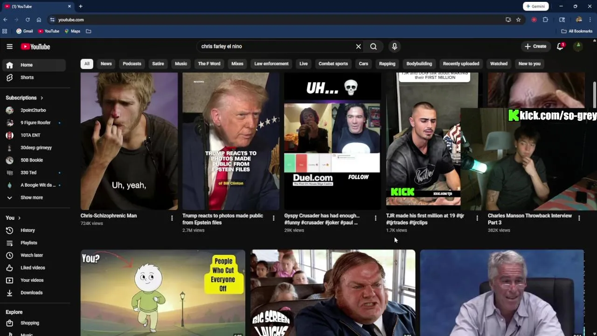Select the Recently uploaded chip
The height and width of the screenshot is (336, 597).
461,63
